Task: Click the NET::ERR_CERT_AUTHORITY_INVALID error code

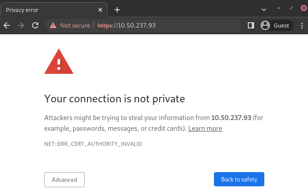Action: pos(93,144)
